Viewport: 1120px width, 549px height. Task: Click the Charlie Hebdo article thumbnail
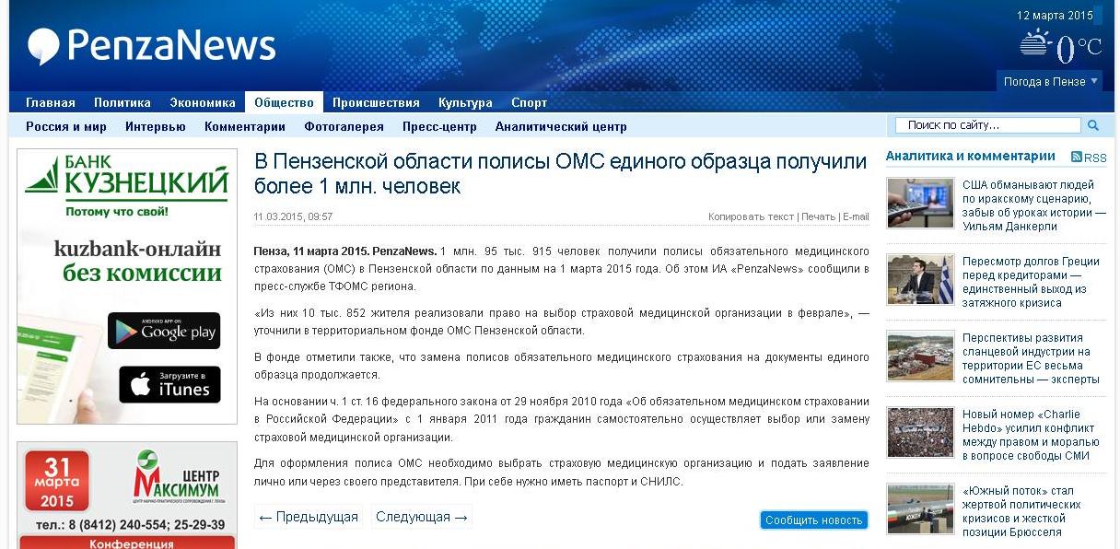point(921,432)
